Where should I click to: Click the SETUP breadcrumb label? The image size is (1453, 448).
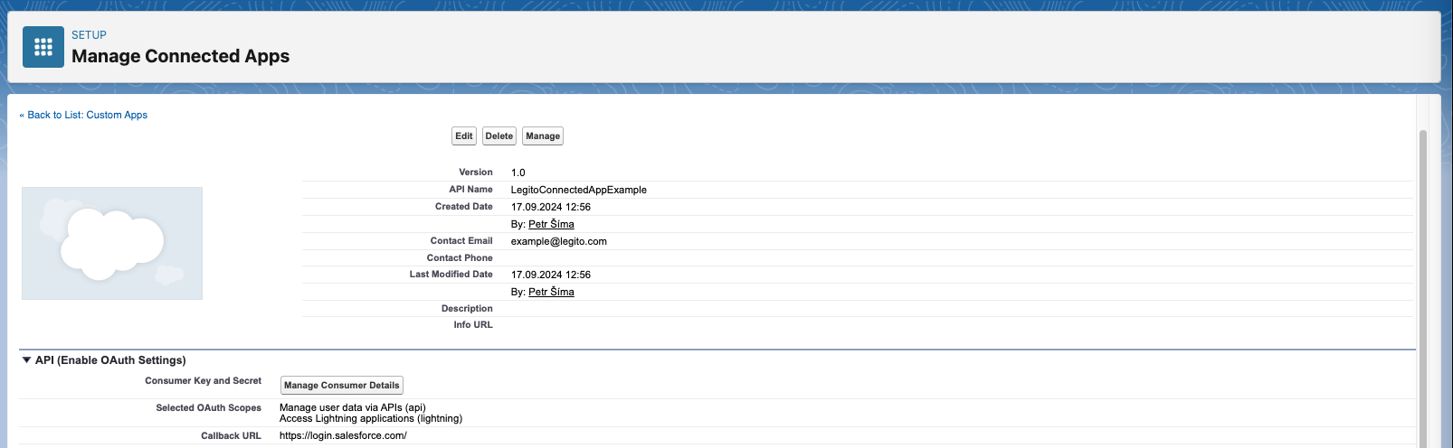coord(90,35)
